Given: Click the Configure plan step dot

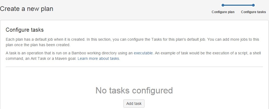Looking at the screenshot, I should [x=223, y=5].
